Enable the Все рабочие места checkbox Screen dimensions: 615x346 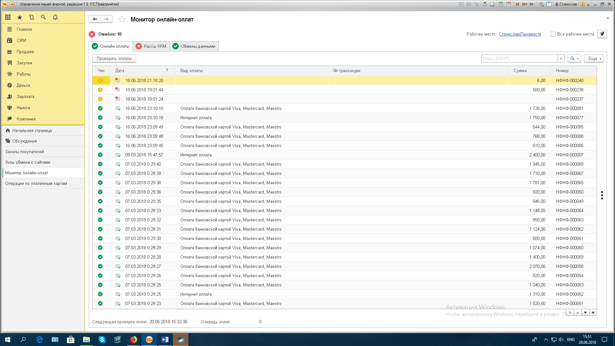(553, 34)
